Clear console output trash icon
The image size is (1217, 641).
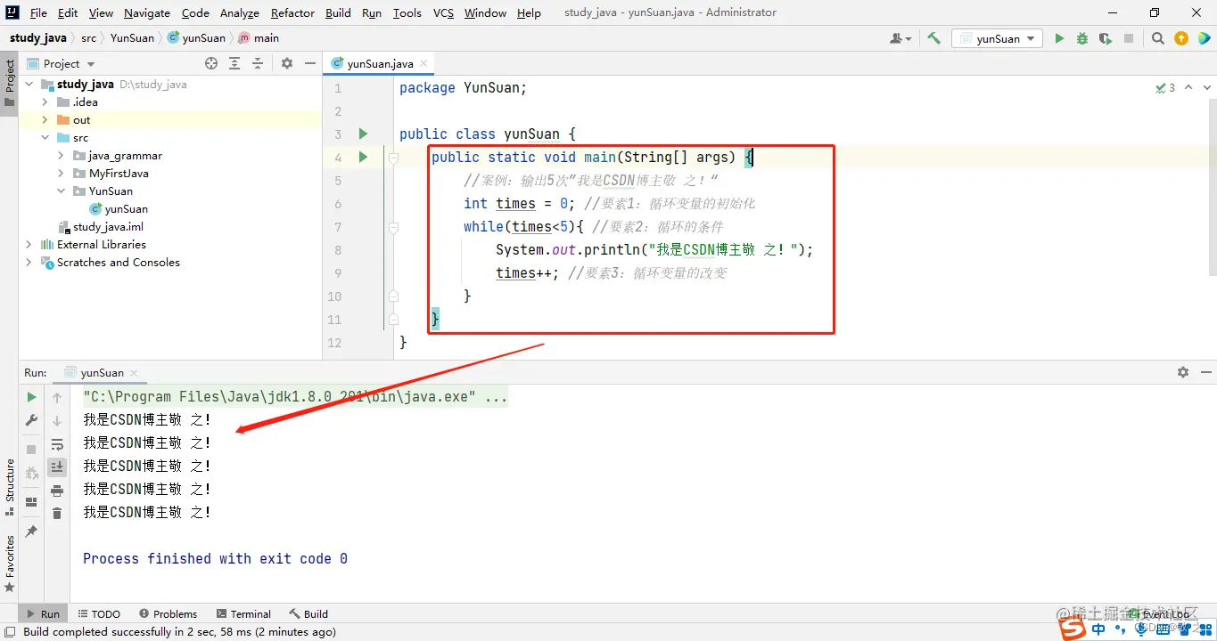point(57,514)
